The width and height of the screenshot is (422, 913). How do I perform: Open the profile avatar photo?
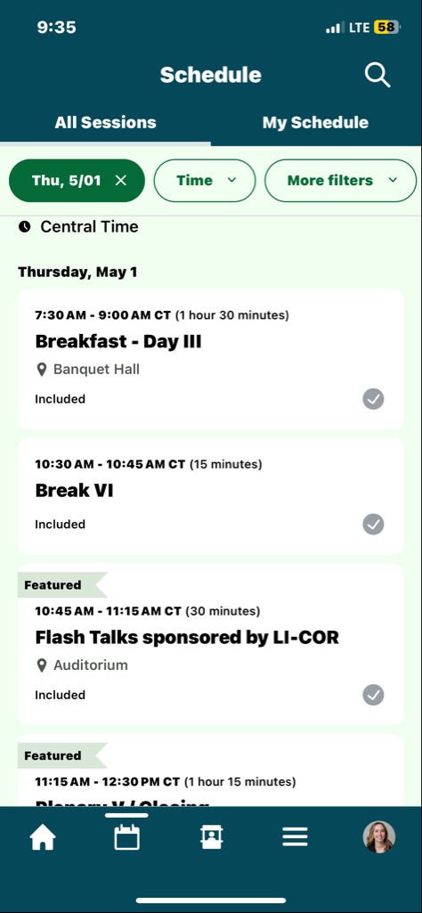click(379, 837)
